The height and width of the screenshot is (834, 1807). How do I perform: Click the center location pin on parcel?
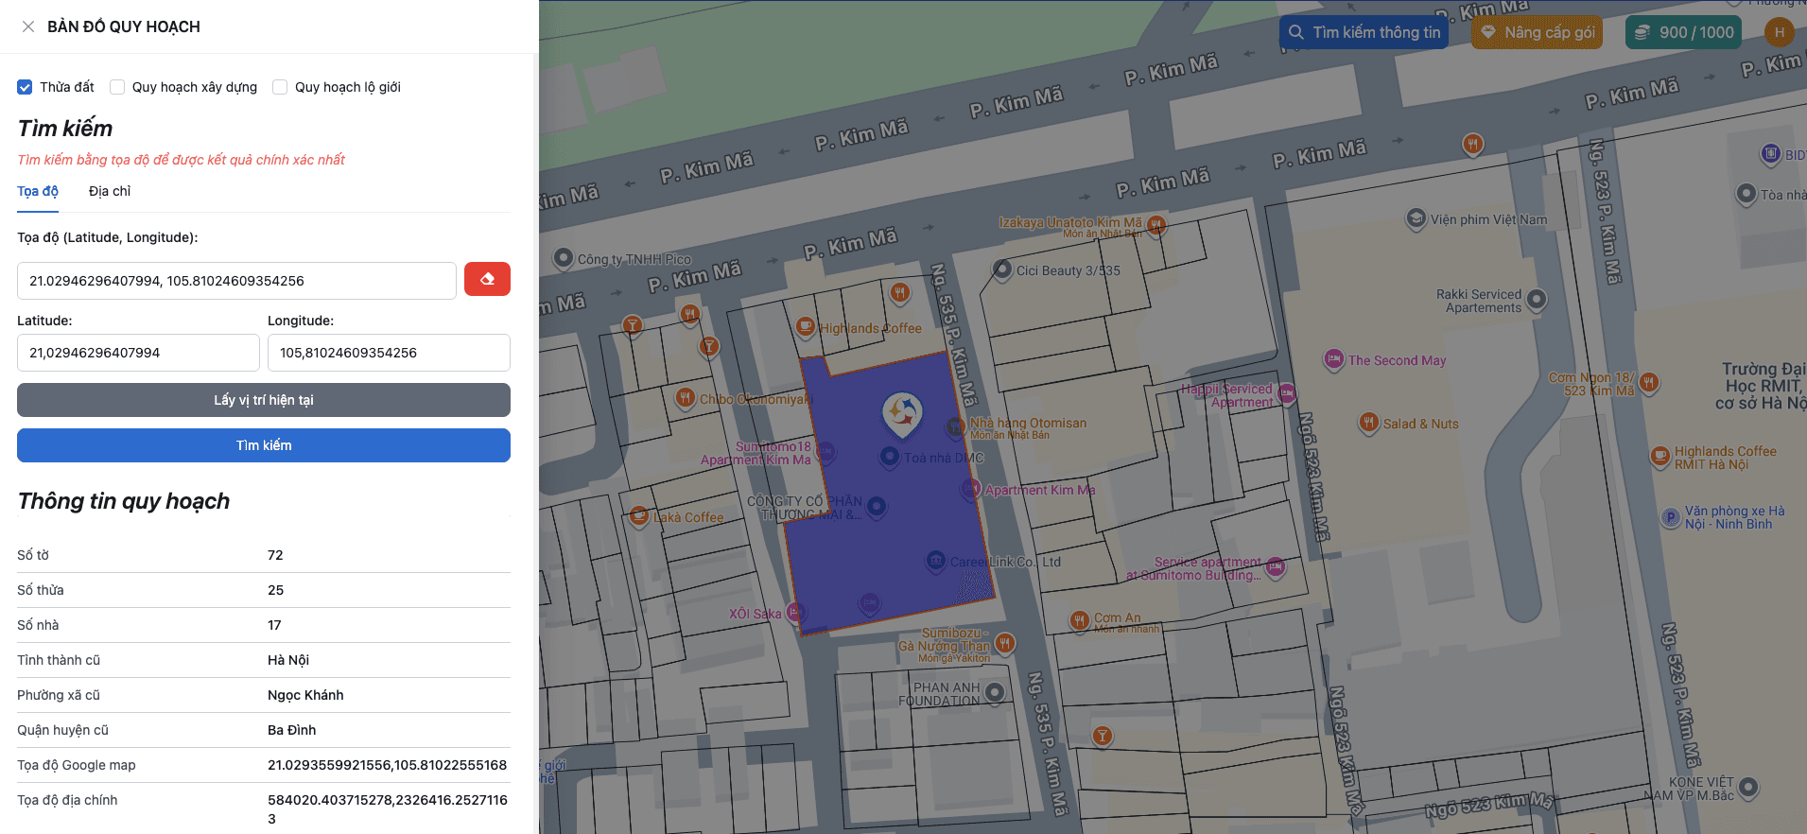902,413
